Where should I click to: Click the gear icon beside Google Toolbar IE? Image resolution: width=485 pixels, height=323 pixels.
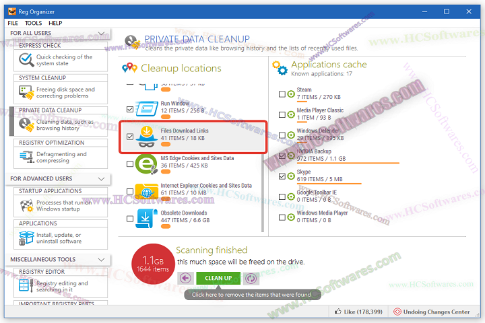[291, 196]
